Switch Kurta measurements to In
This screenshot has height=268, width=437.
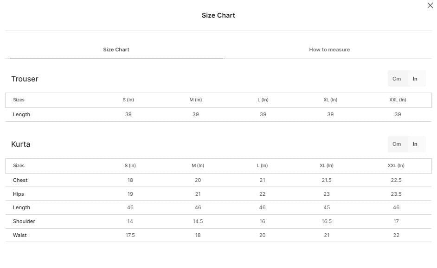pos(415,144)
